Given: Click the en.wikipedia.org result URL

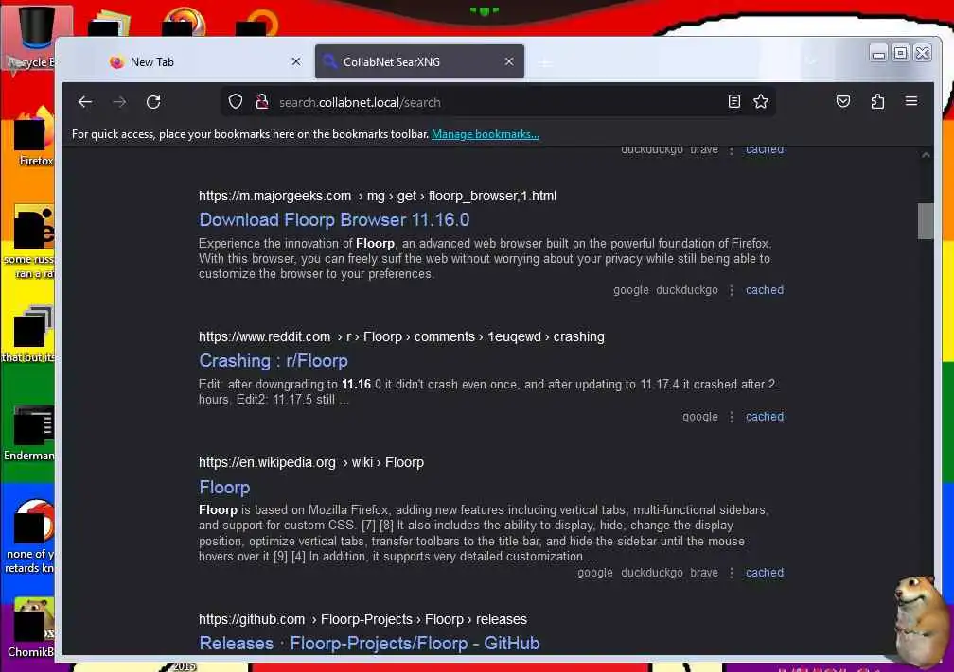Looking at the screenshot, I should coord(310,462).
